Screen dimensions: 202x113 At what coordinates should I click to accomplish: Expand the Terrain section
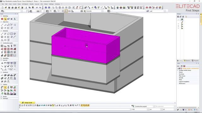(x=1, y=97)
